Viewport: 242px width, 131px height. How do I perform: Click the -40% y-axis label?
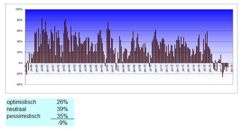(x=19, y=85)
